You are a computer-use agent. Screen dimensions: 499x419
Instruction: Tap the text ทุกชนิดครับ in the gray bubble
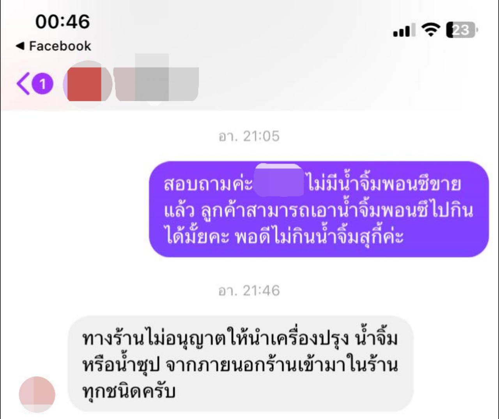pyautogui.click(x=129, y=391)
